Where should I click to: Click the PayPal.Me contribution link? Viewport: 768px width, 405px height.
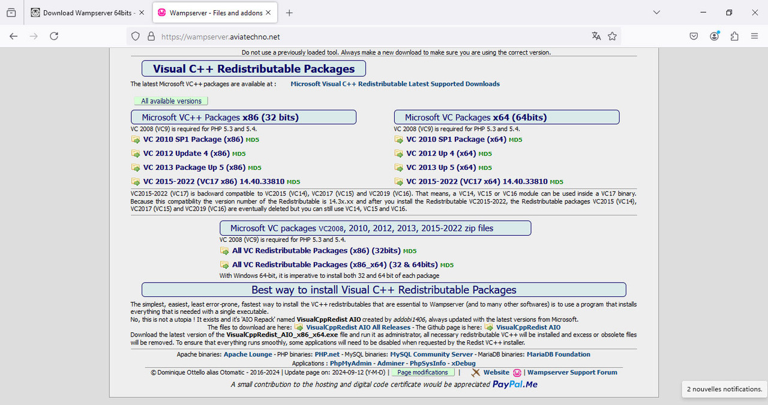point(515,384)
